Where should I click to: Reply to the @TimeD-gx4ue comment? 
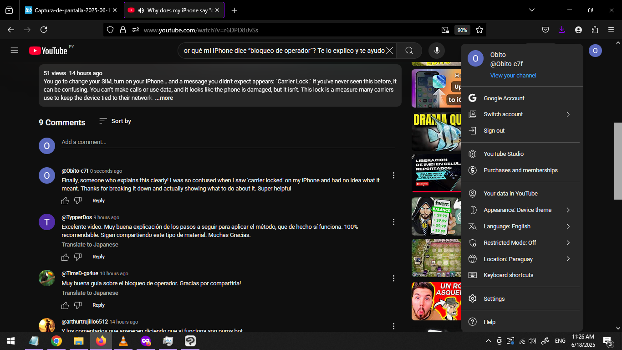[x=98, y=305]
